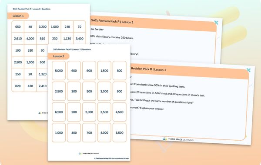Click the 3,200 cell
The width and height of the screenshot is (261, 165).
(43, 26)
